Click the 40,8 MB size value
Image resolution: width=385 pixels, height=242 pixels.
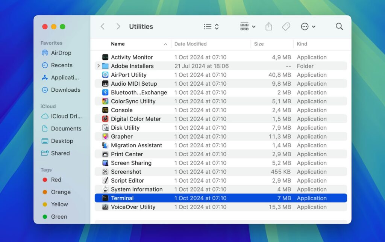tap(280, 75)
